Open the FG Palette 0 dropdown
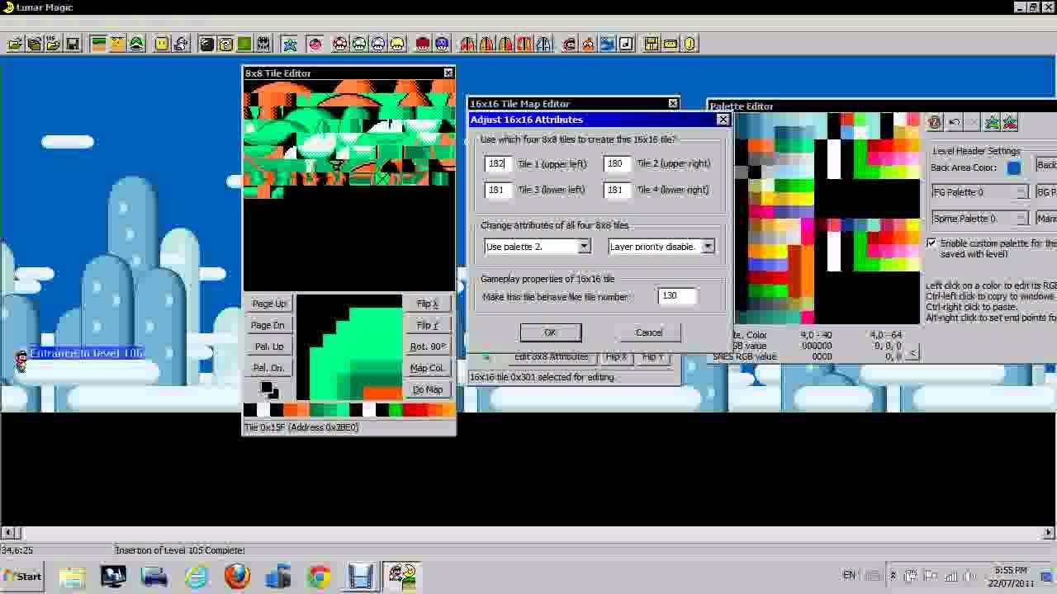Screen dimensions: 1057x594 [x=1021, y=192]
